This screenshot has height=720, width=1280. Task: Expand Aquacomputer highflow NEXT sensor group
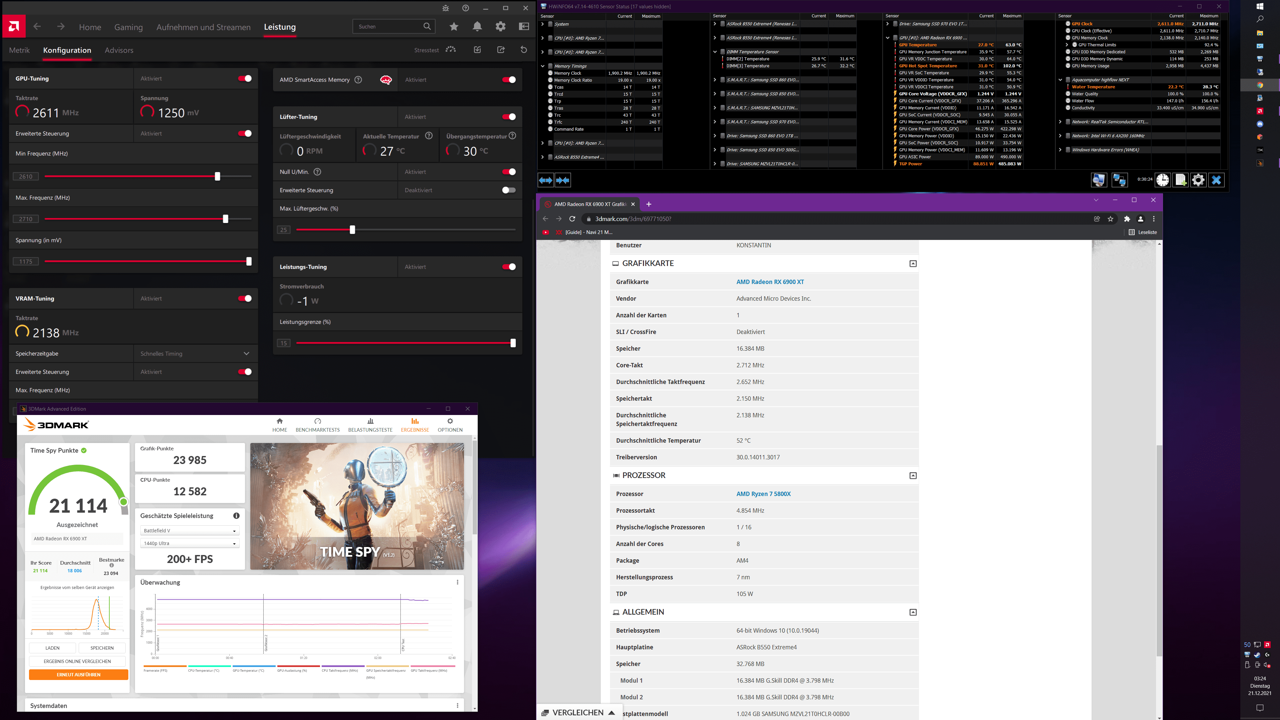tap(1060, 80)
